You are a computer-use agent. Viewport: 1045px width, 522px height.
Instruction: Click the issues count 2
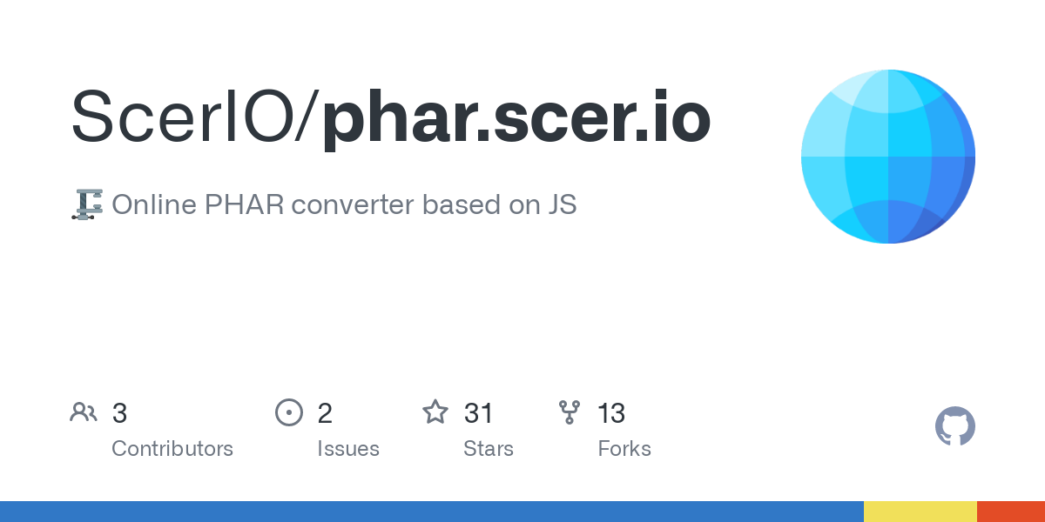pos(325,413)
